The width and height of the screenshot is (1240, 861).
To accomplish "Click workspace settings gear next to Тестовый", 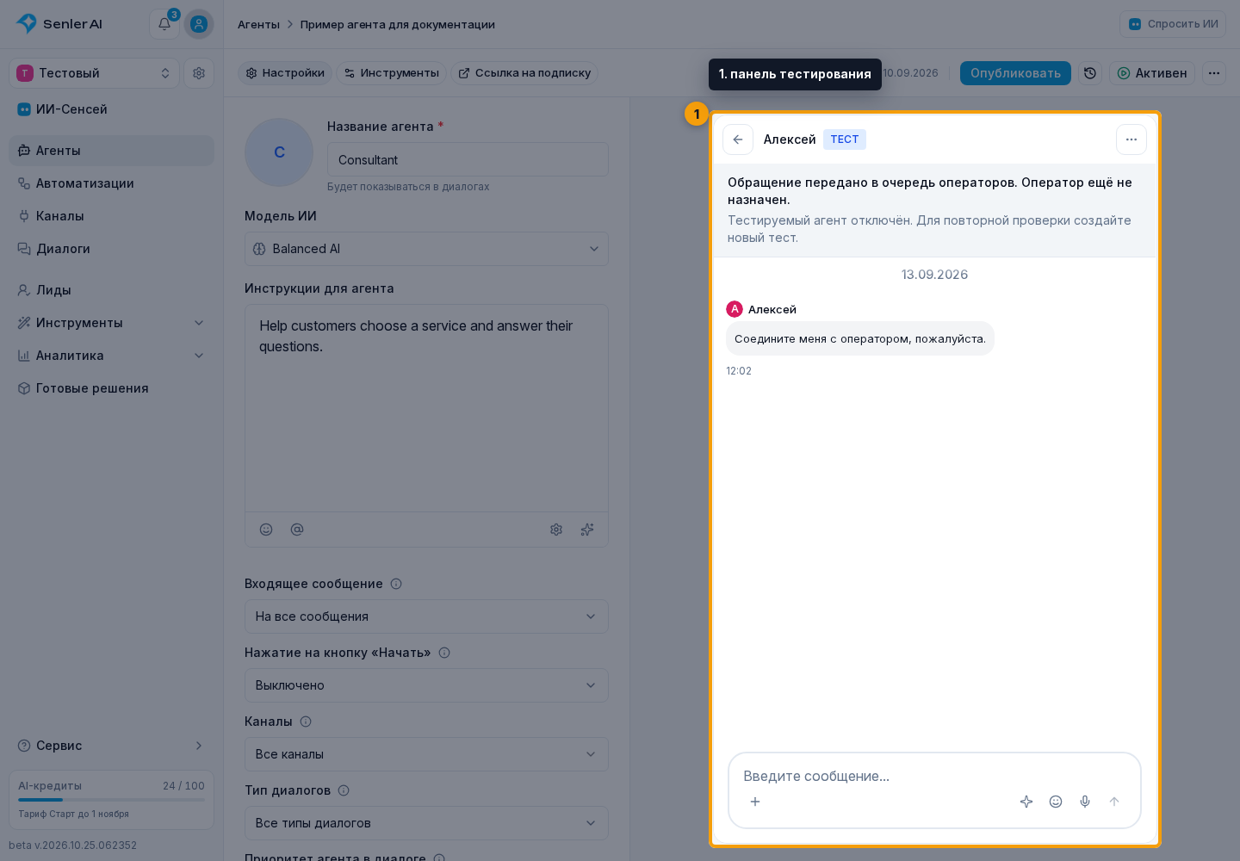I will point(199,73).
